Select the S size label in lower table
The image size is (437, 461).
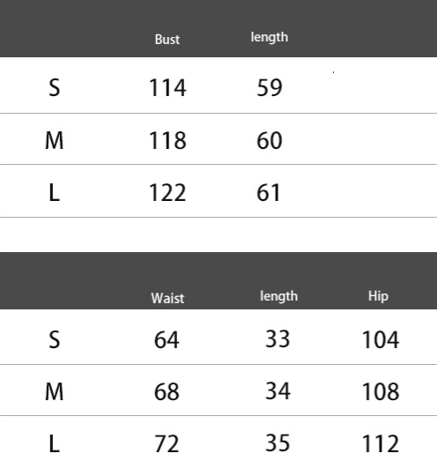click(55, 339)
